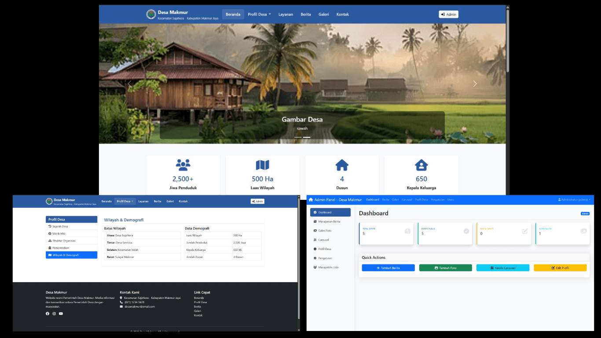Click the 'Barat: Sungai Makmur' row in Batas Wilayah
Viewport: 601px width, 338px height.
(x=143, y=257)
